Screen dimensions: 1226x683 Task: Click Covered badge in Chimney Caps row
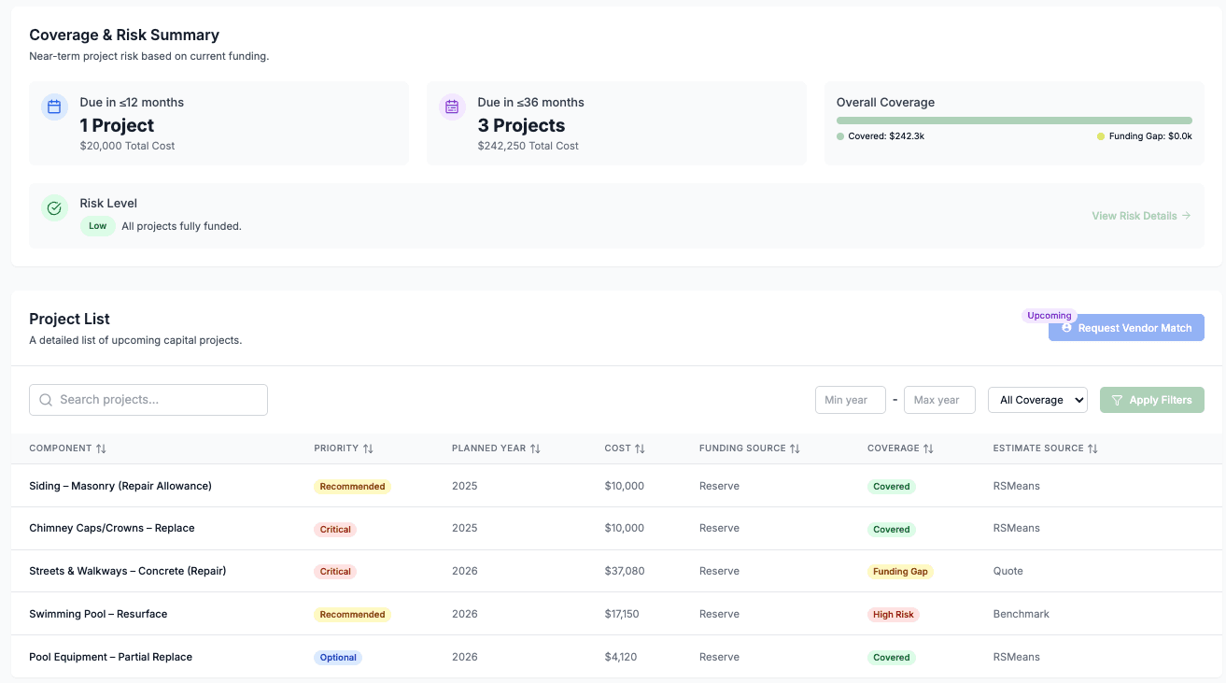point(892,530)
